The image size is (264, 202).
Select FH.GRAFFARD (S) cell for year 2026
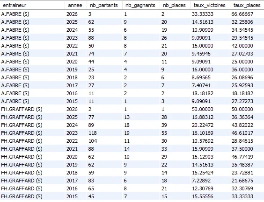(x=32, y=109)
